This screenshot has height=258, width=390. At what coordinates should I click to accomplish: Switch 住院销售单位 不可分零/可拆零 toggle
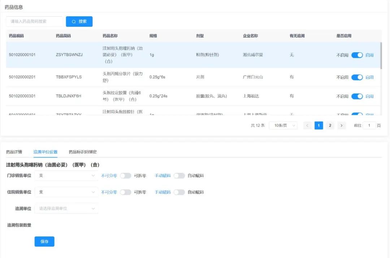[x=125, y=192]
